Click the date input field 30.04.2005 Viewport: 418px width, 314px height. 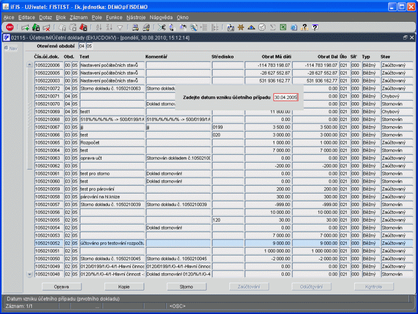(285, 98)
